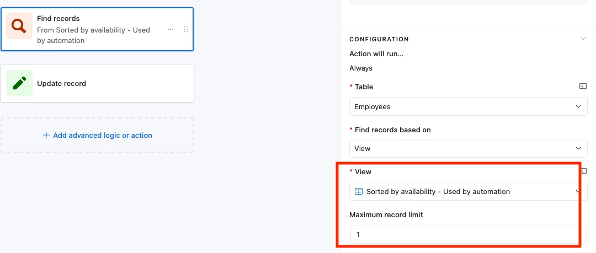The image size is (596, 253).
Task: Click Add advanced logic or action link
Action: click(103, 135)
